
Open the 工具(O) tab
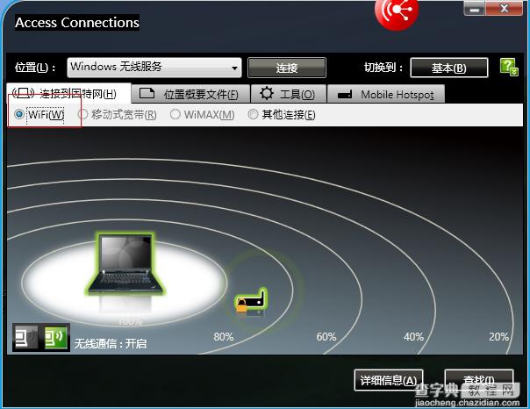tap(289, 94)
